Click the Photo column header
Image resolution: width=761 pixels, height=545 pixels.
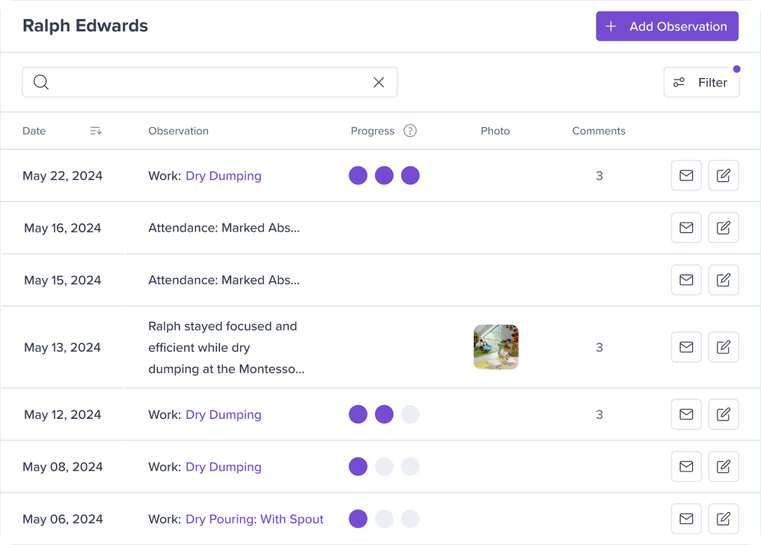tap(495, 131)
